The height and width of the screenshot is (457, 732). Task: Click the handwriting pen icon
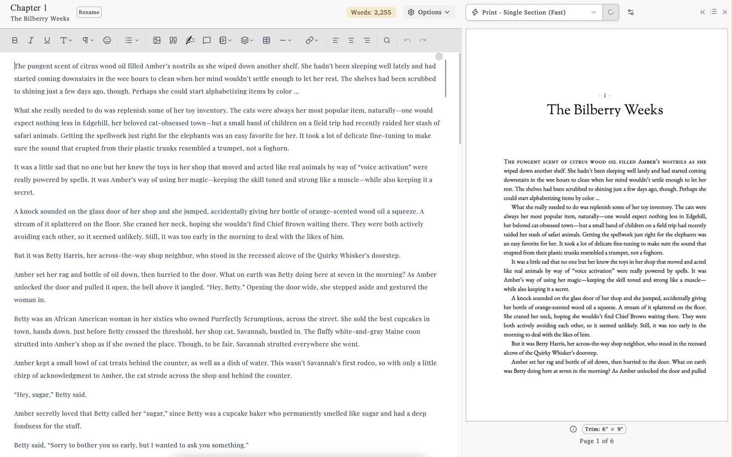(x=190, y=40)
